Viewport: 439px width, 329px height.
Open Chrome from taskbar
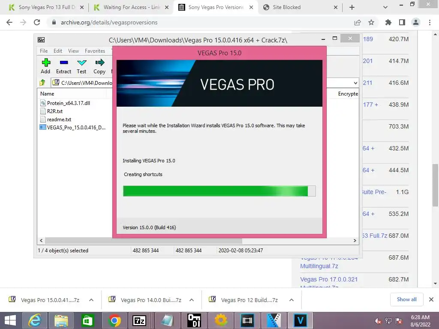click(x=114, y=320)
